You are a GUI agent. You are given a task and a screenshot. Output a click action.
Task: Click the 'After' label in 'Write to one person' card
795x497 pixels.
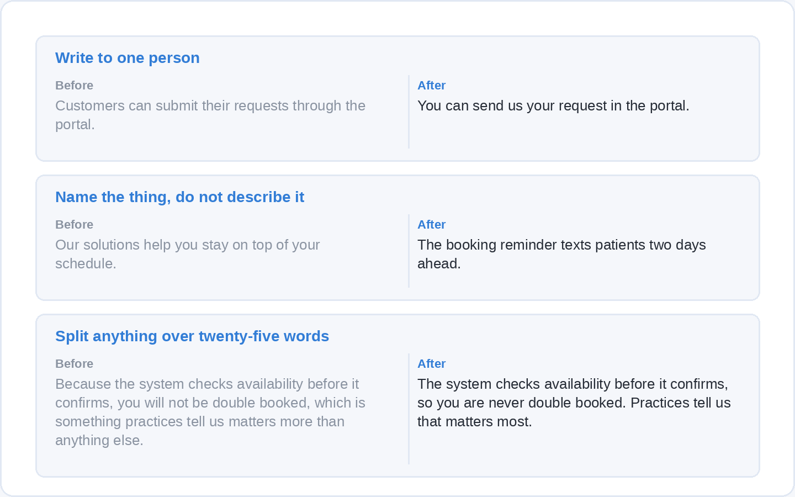tap(431, 86)
